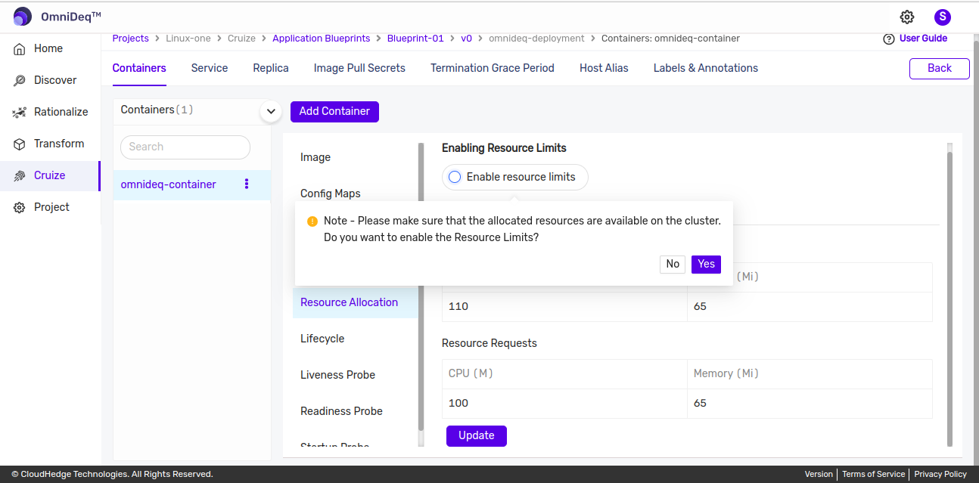Viewport: 979px width, 483px height.
Task: Open Home in the sidebar
Action: [48, 48]
